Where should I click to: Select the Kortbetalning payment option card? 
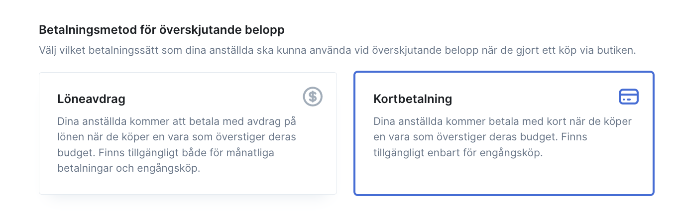pos(504,133)
